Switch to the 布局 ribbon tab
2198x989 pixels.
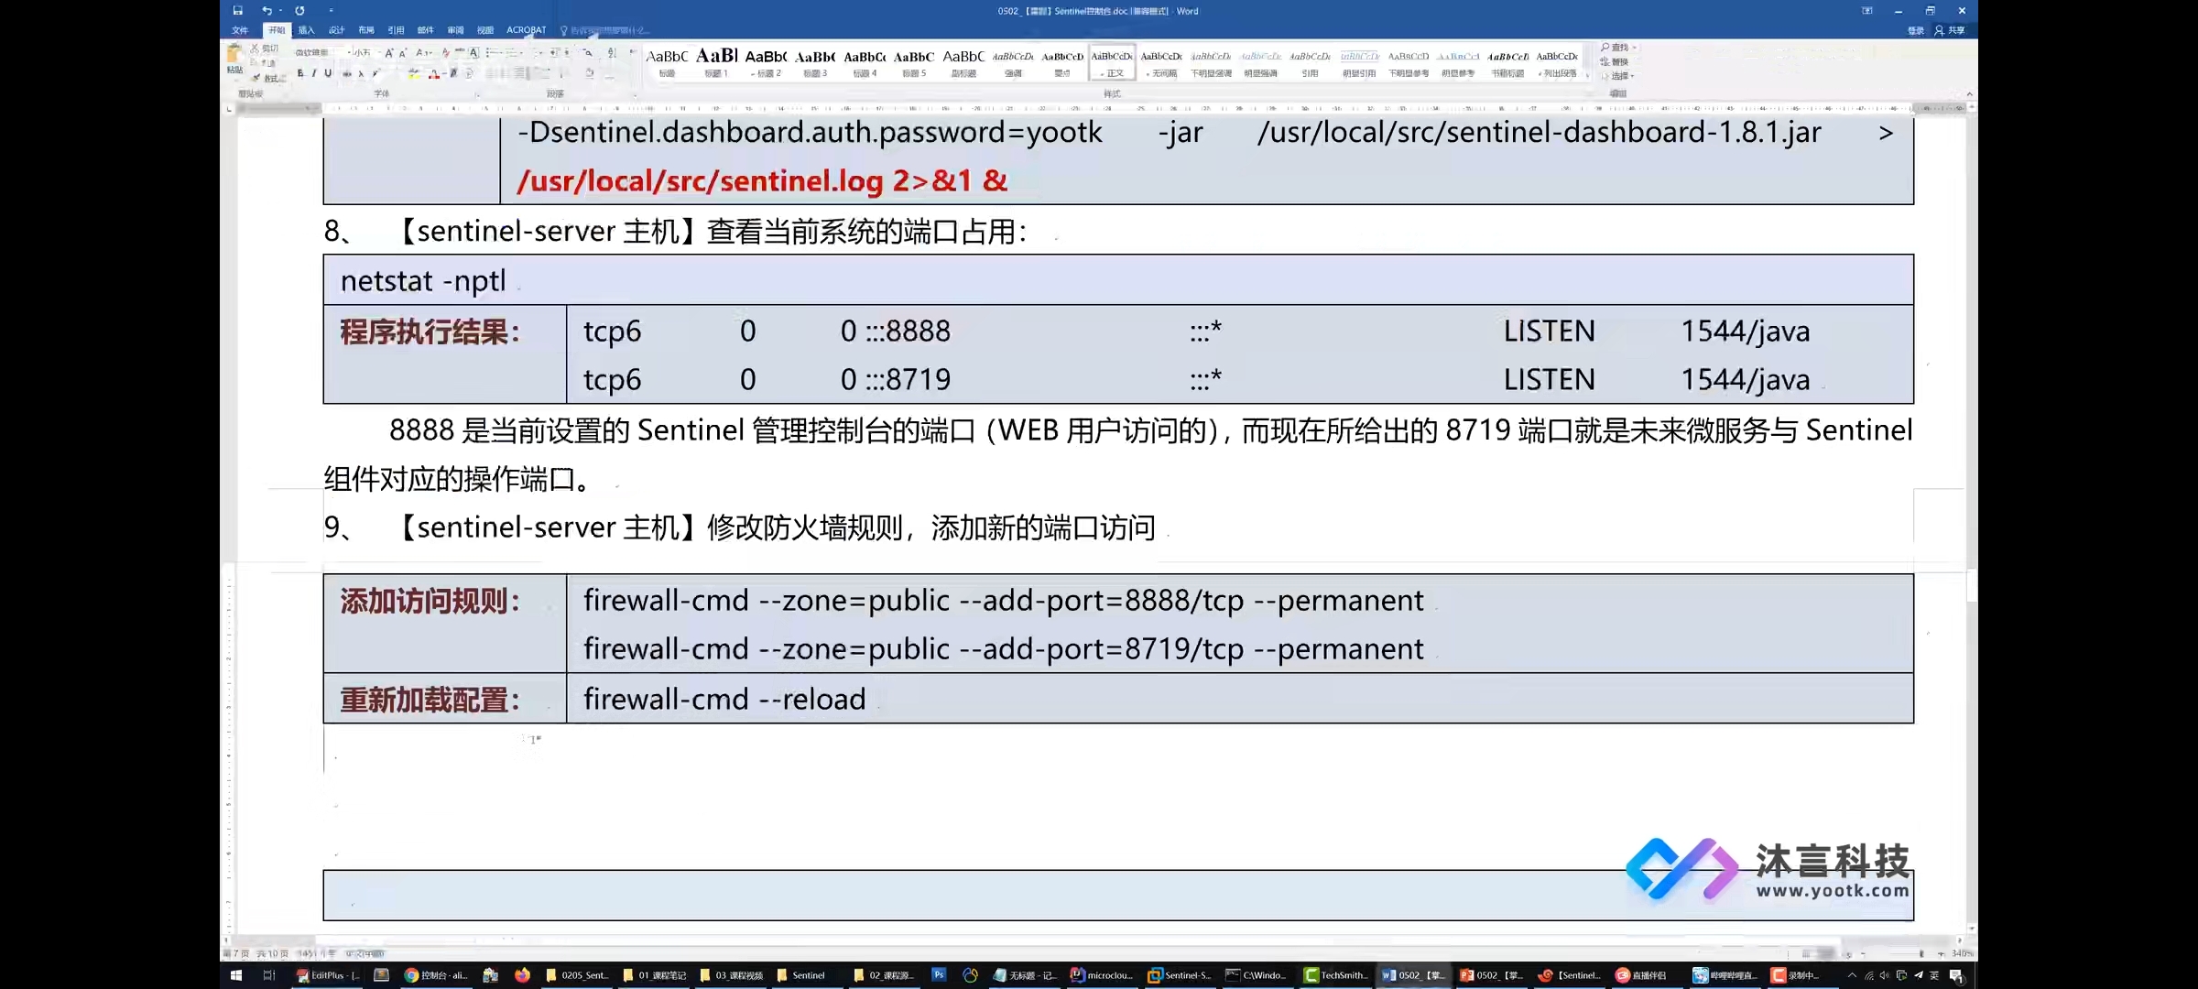[x=366, y=30]
